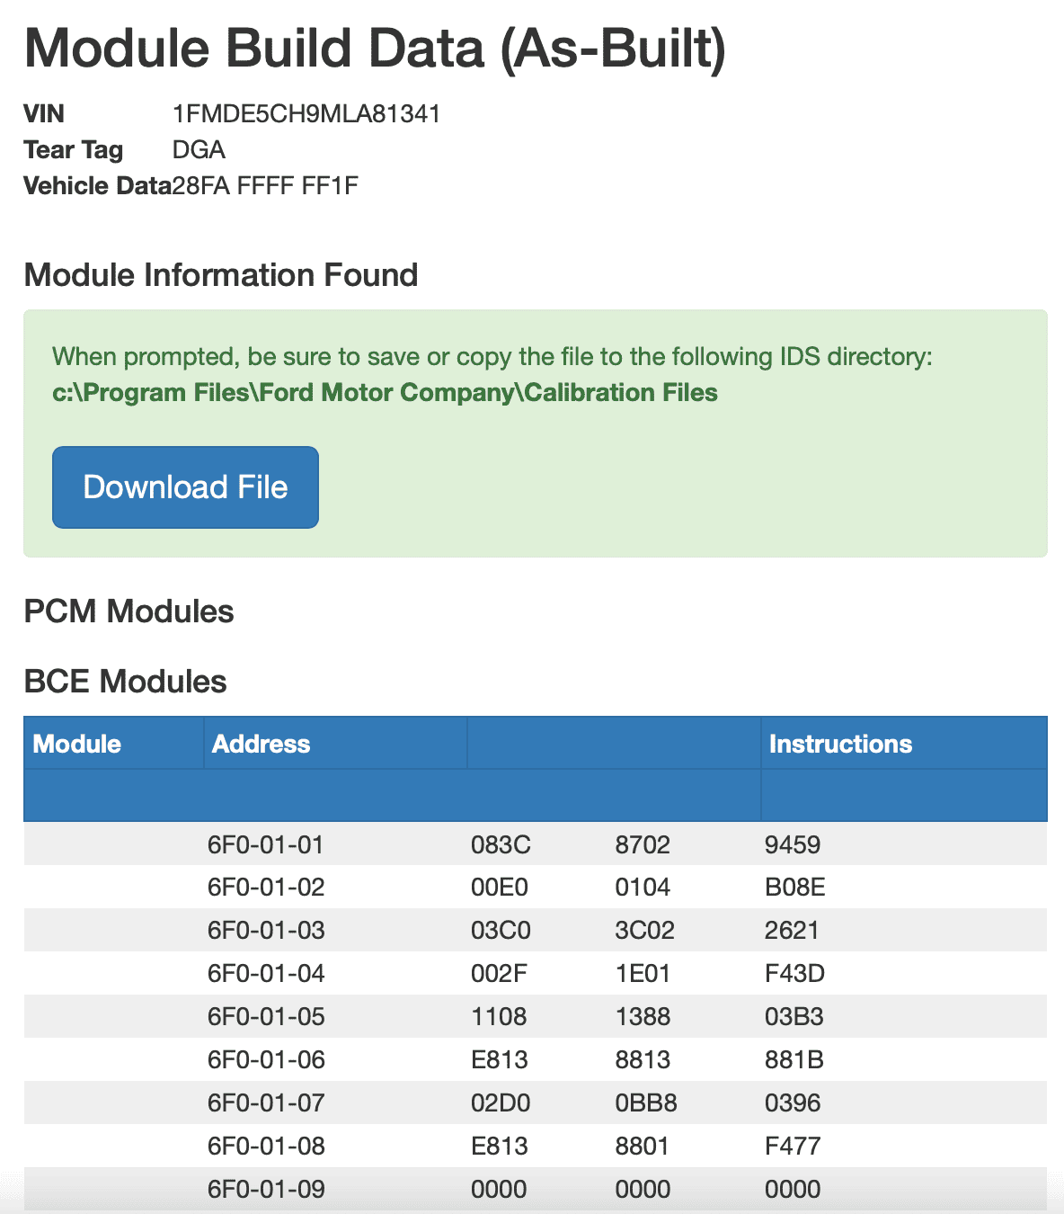Click value 02D0 in 6F0-01-07 row

coord(501,1102)
